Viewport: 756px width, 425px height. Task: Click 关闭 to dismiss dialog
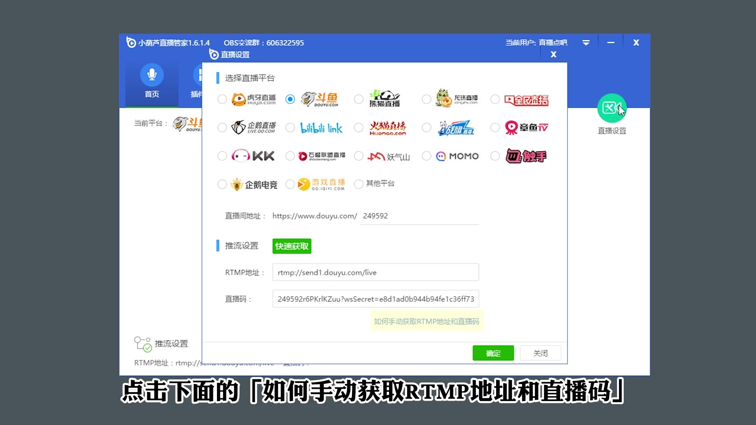coord(541,353)
